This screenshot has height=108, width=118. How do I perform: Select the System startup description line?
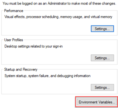point(47,76)
